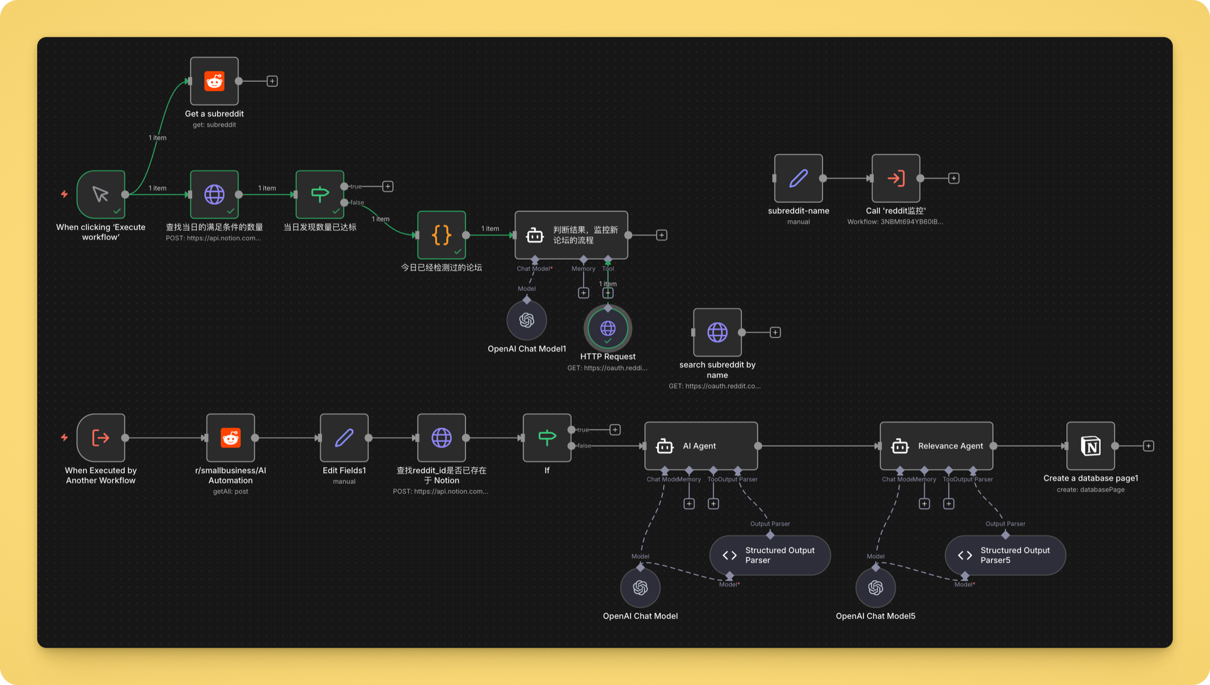The width and height of the screenshot is (1210, 685).
Task: Click the 'When Executed by Another Workflow' trigger
Action: coord(101,437)
